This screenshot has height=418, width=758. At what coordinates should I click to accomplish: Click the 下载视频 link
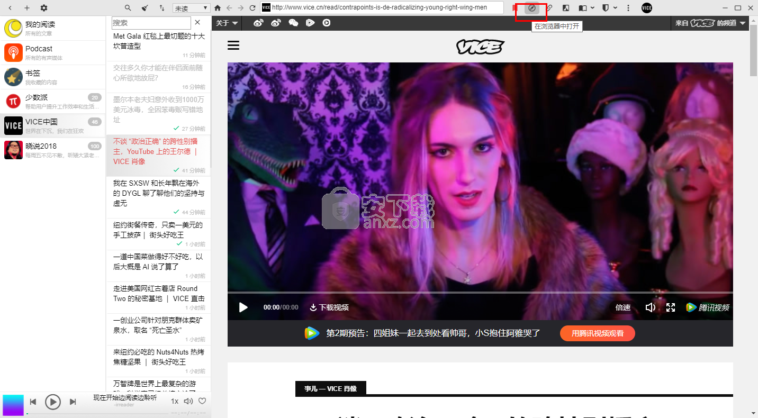[329, 307]
